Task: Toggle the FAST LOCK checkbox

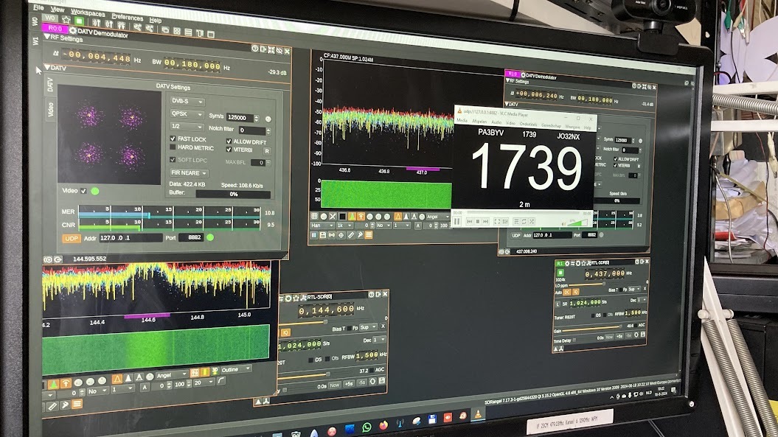Action: click(x=173, y=139)
